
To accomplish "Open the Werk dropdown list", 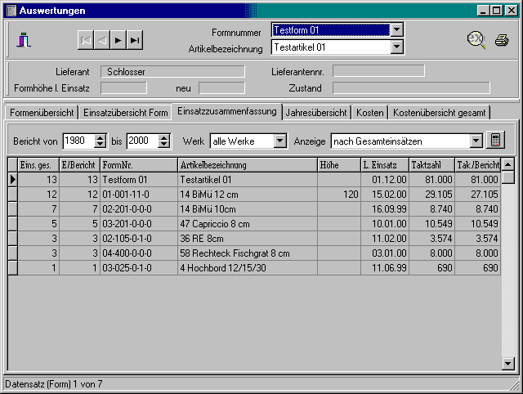I will pos(280,141).
